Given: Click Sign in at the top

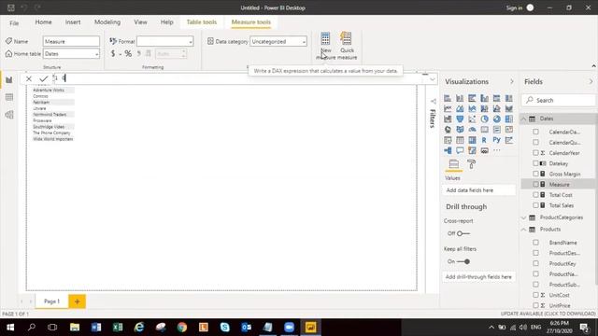Looking at the screenshot, I should coord(514,7).
